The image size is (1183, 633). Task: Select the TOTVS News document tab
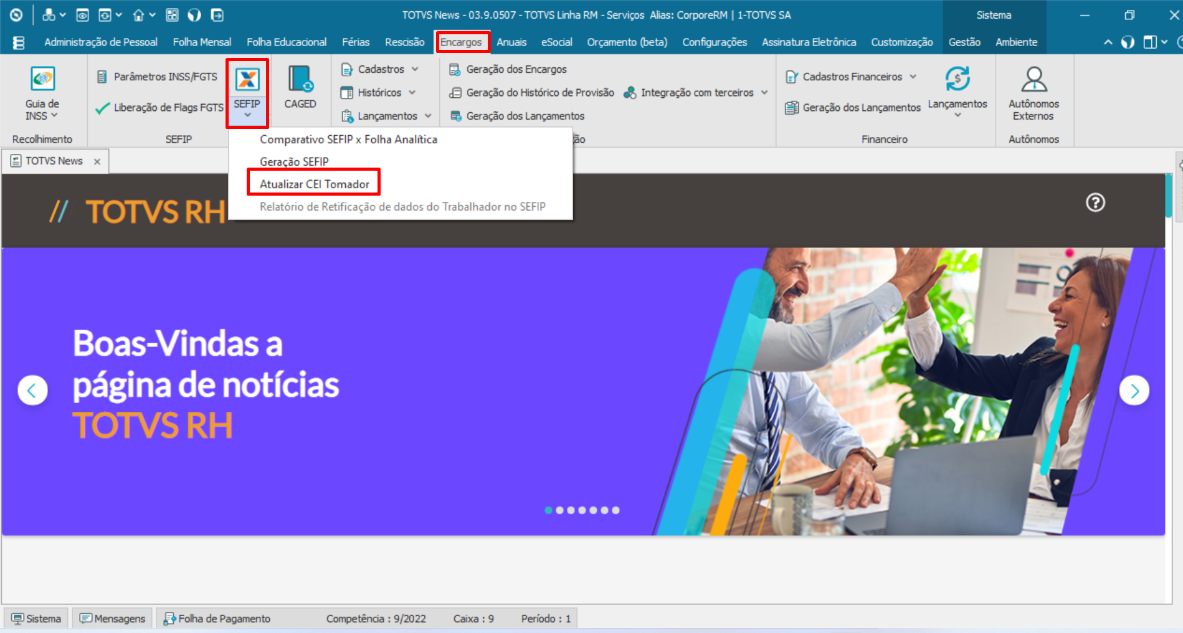[x=55, y=161]
